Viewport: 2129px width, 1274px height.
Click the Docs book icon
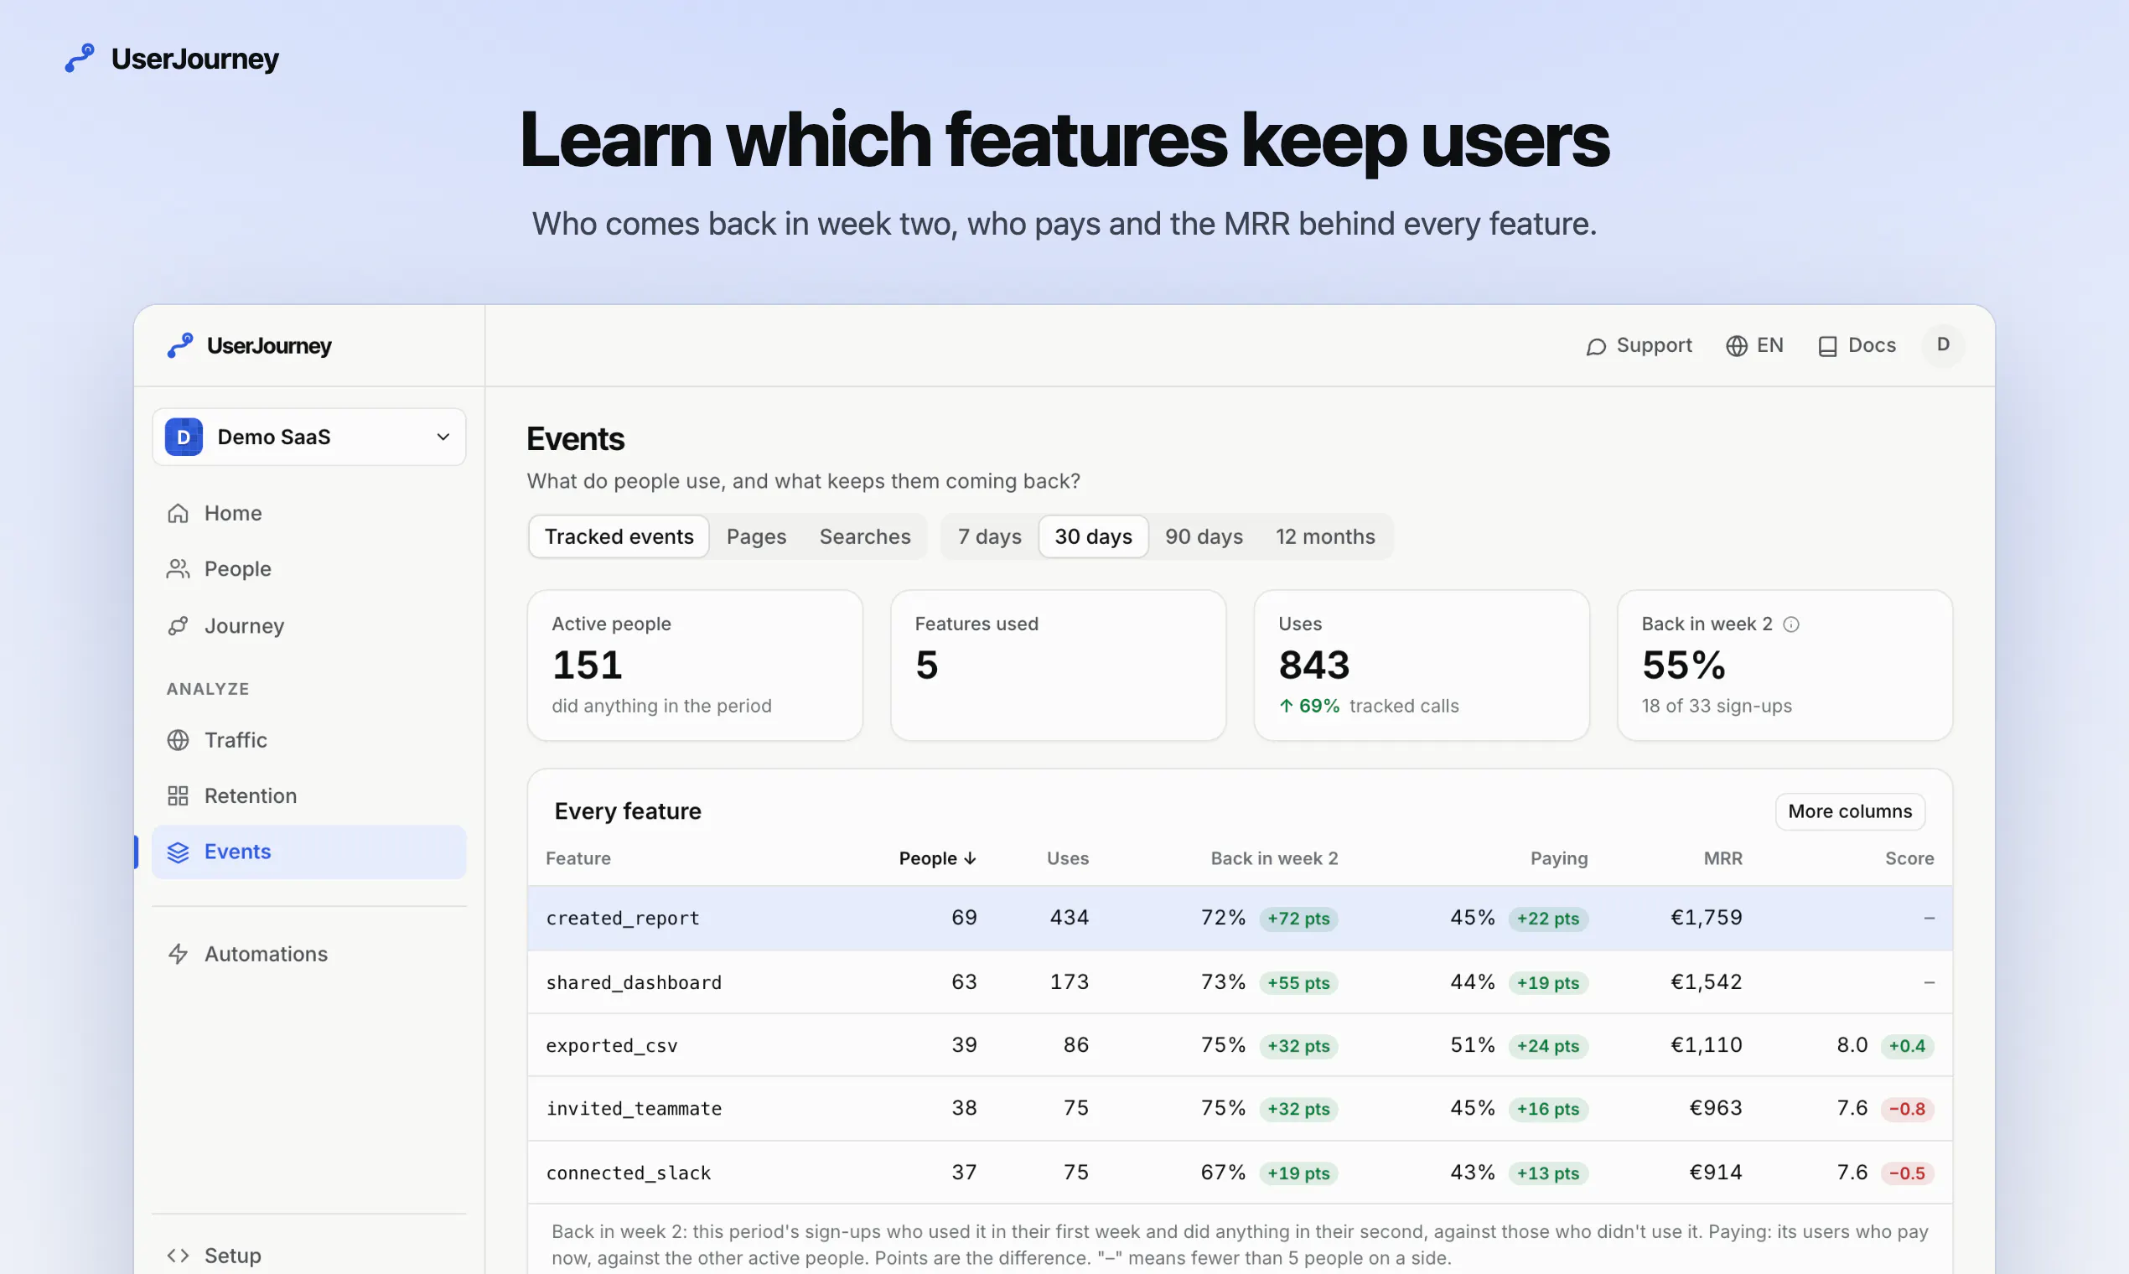click(x=1828, y=346)
